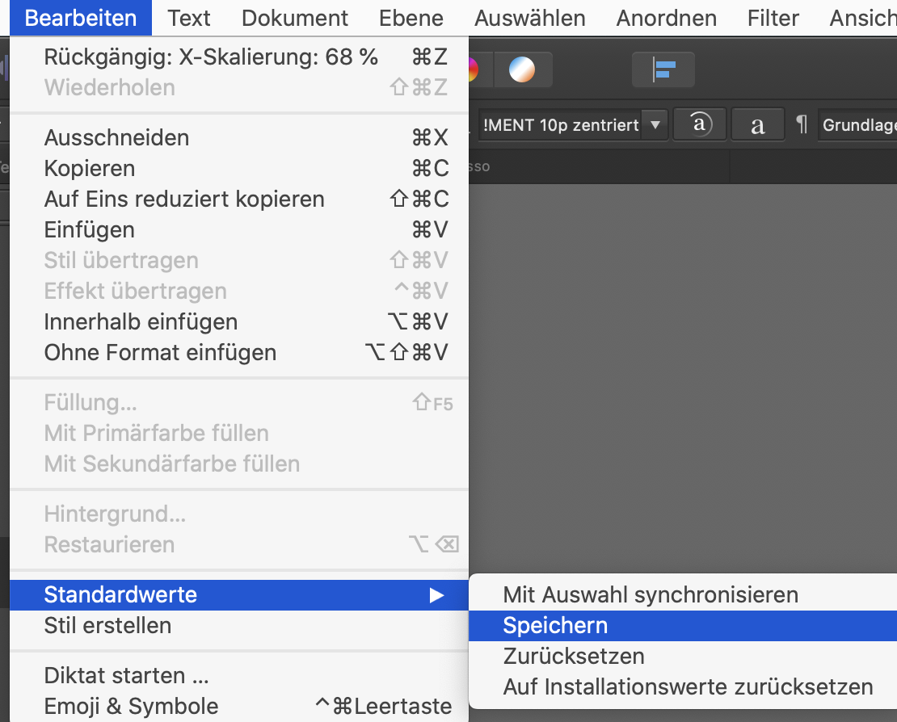Click 'Stil erstellen' menu entry
The height and width of the screenshot is (722, 897).
(239, 625)
